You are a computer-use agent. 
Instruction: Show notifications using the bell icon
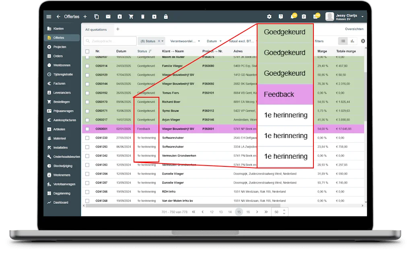tap(293, 16)
